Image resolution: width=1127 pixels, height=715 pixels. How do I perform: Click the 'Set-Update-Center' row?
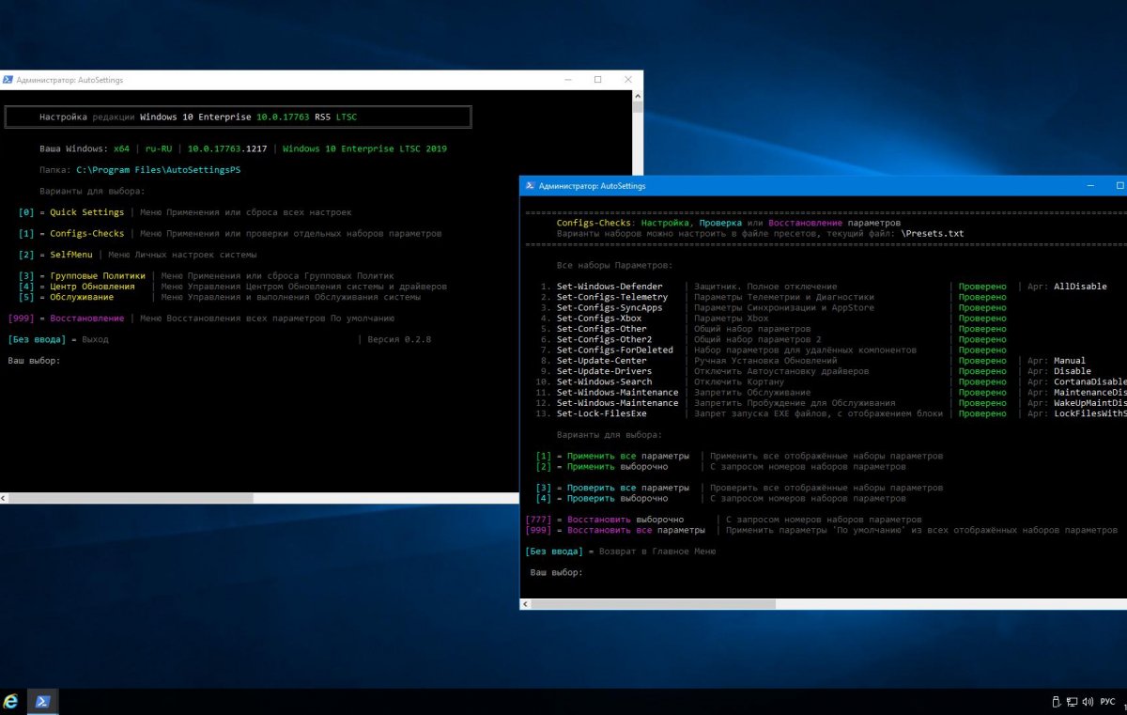pos(811,361)
